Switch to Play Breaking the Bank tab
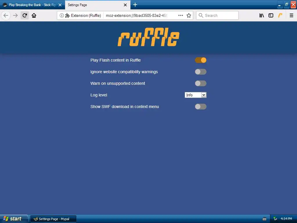This screenshot has width=297, height=223. (x=32, y=5)
